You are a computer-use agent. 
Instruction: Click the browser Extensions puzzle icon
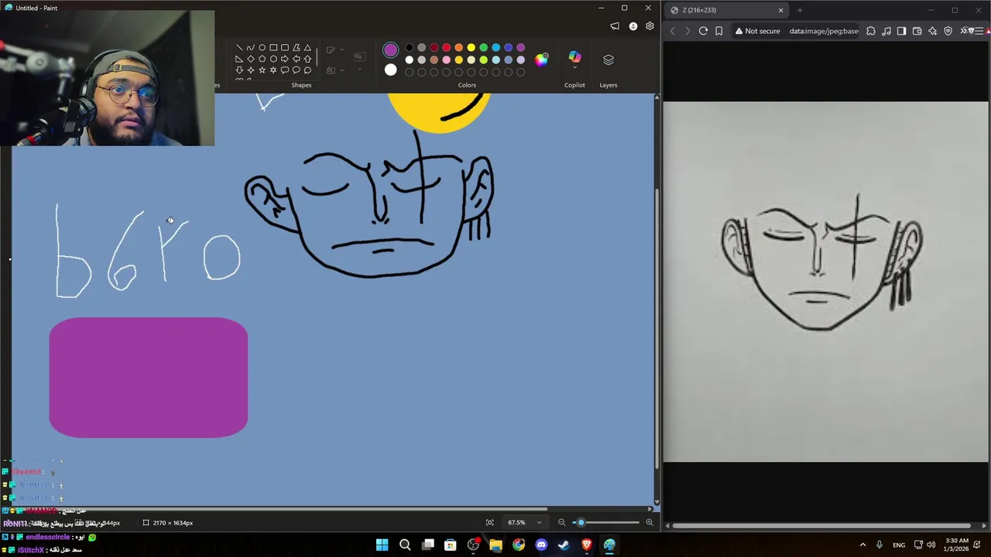(x=871, y=31)
